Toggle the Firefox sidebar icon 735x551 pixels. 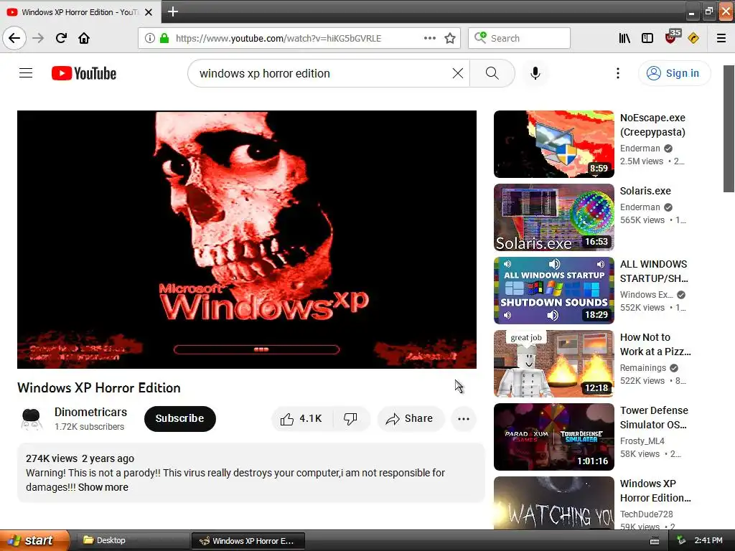pyautogui.click(x=647, y=38)
